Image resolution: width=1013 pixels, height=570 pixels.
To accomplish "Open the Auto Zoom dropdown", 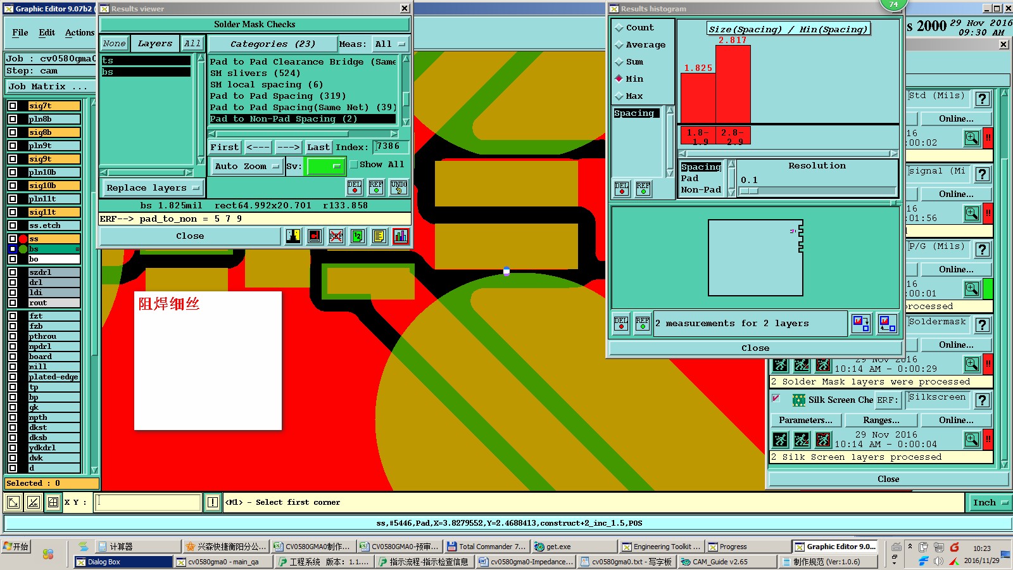I will click(246, 167).
